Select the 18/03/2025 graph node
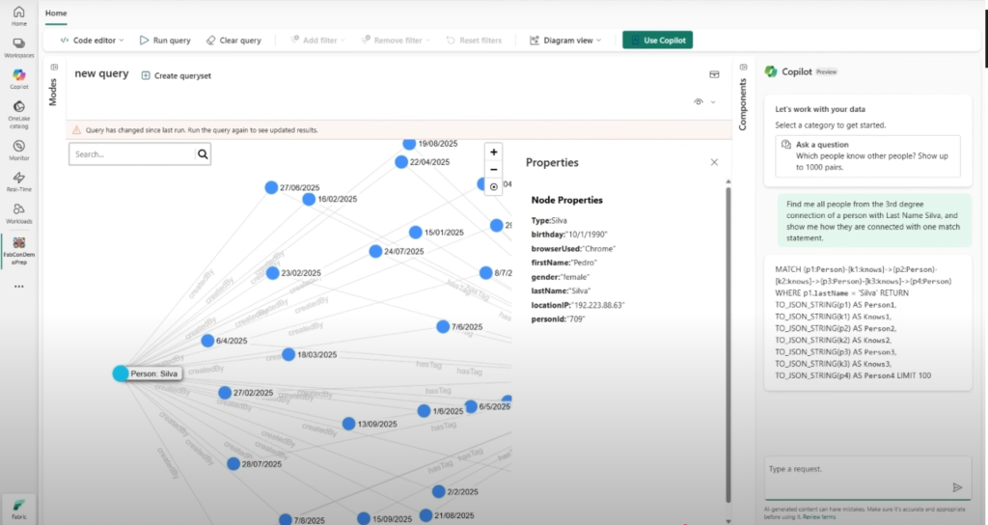Image resolution: width=988 pixels, height=525 pixels. 288,355
